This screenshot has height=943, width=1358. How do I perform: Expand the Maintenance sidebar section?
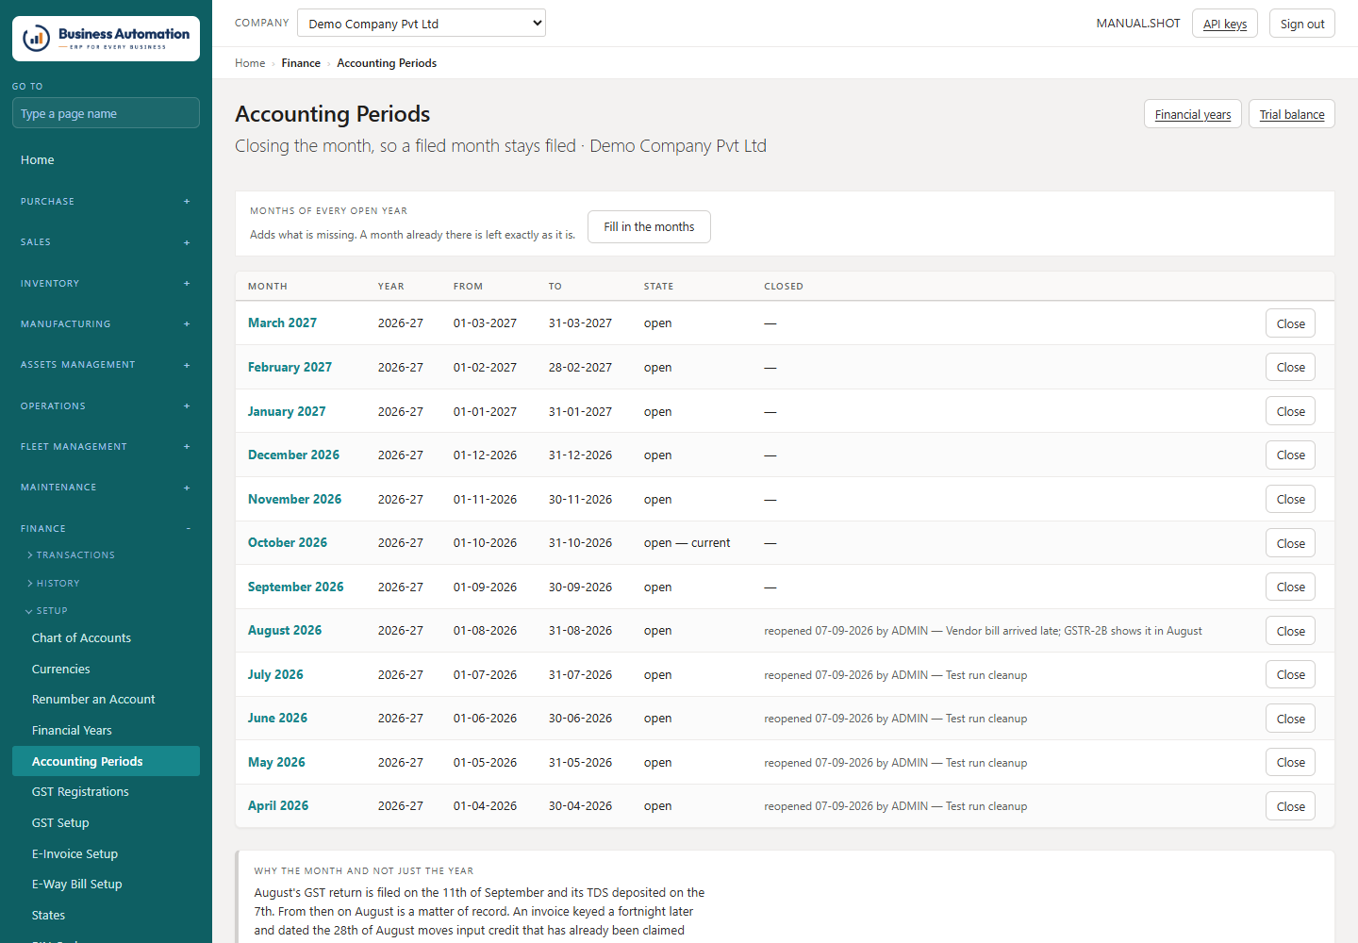(106, 488)
